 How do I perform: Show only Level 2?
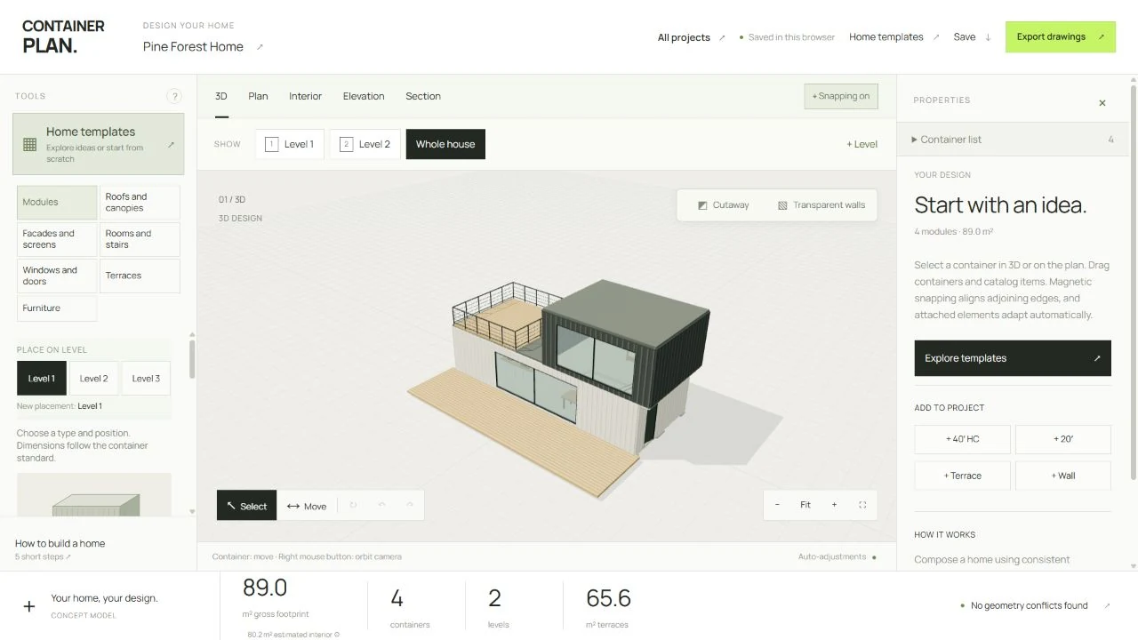365,144
